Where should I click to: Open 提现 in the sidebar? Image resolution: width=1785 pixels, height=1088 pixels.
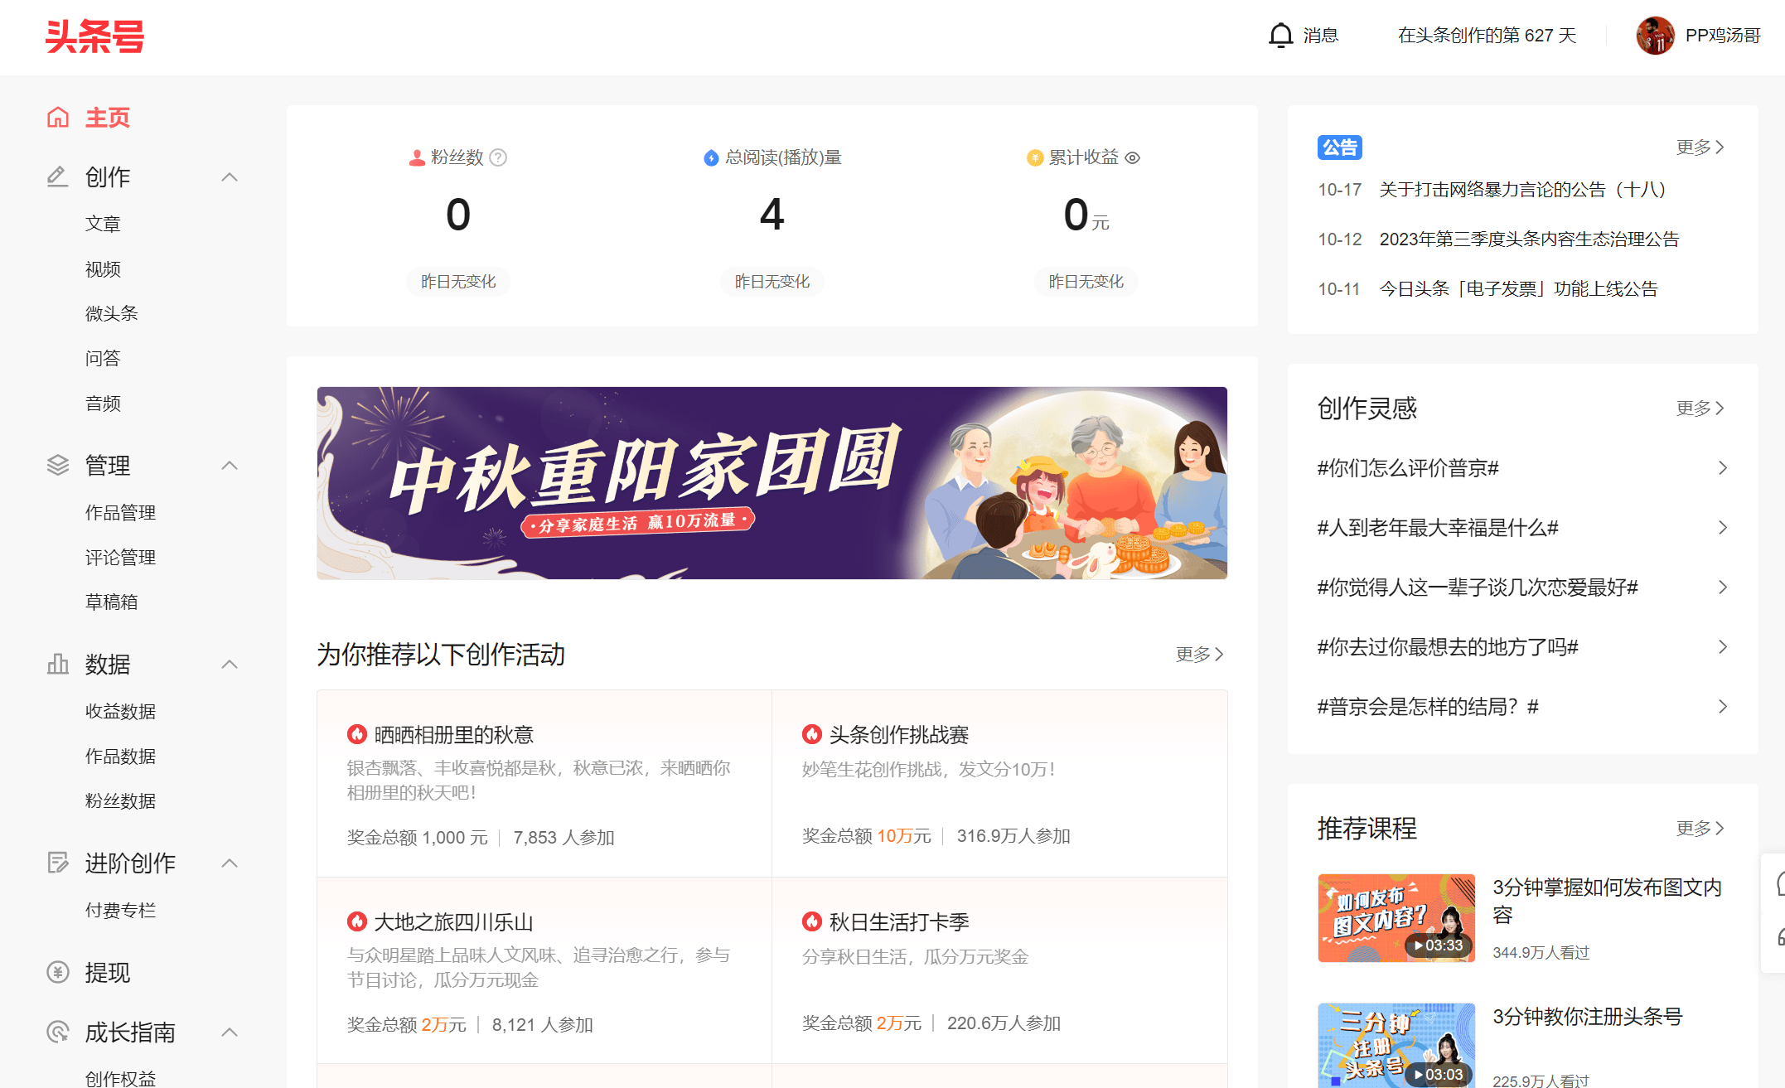pos(108,973)
